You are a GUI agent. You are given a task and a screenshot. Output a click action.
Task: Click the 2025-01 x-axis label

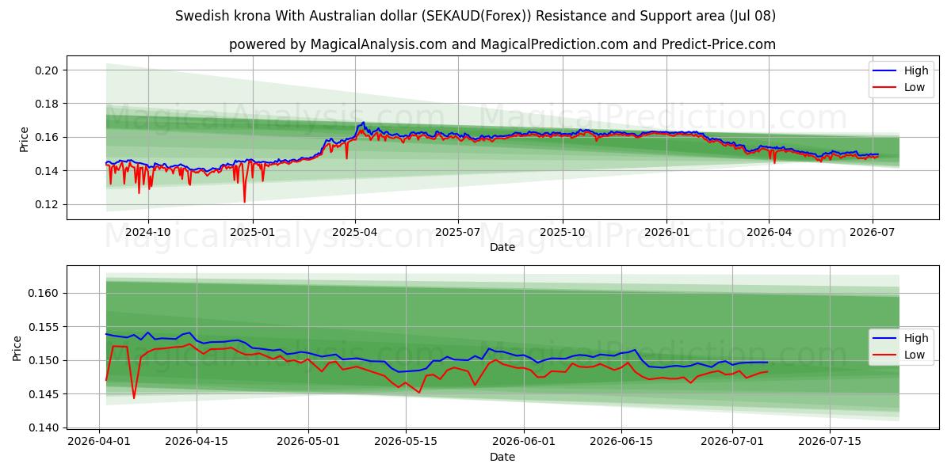click(x=253, y=232)
